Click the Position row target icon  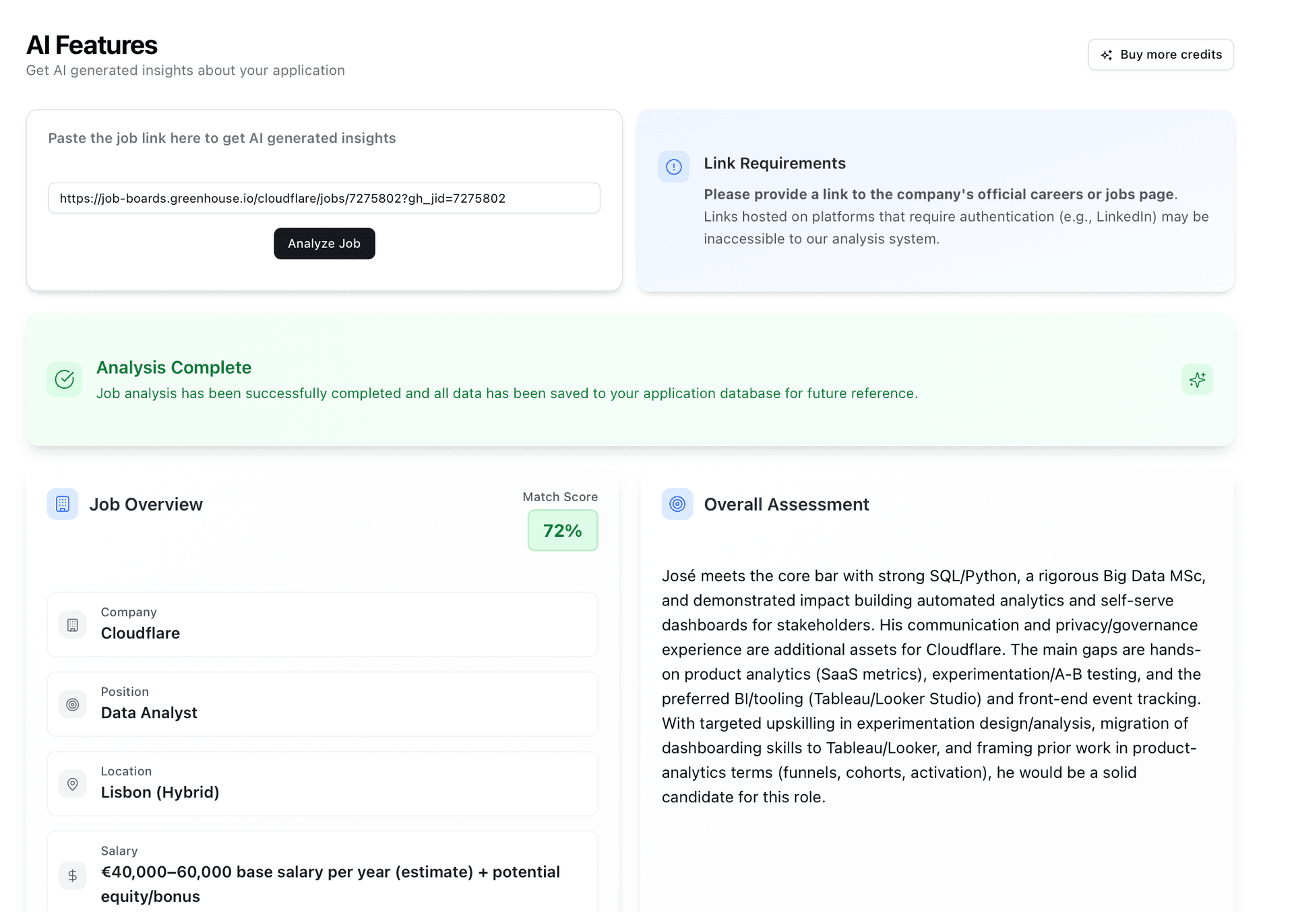click(73, 705)
